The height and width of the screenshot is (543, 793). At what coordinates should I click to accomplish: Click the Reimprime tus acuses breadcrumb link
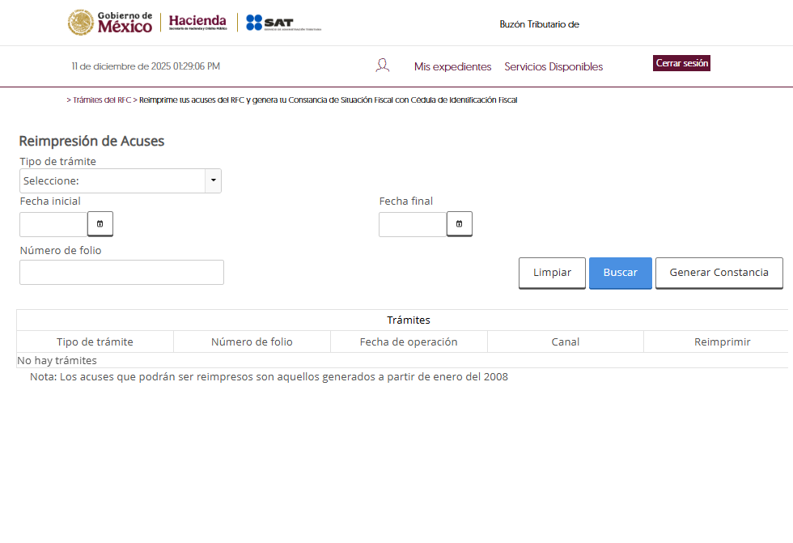pyautogui.click(x=327, y=100)
